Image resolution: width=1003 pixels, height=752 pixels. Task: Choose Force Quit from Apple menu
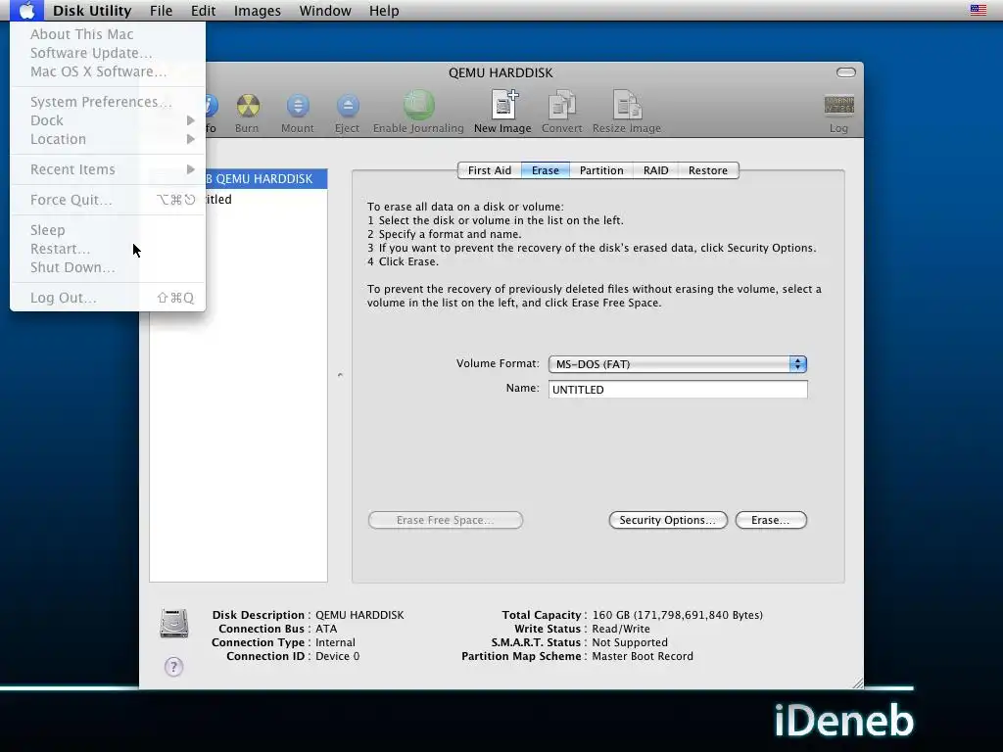pyautogui.click(x=108, y=200)
